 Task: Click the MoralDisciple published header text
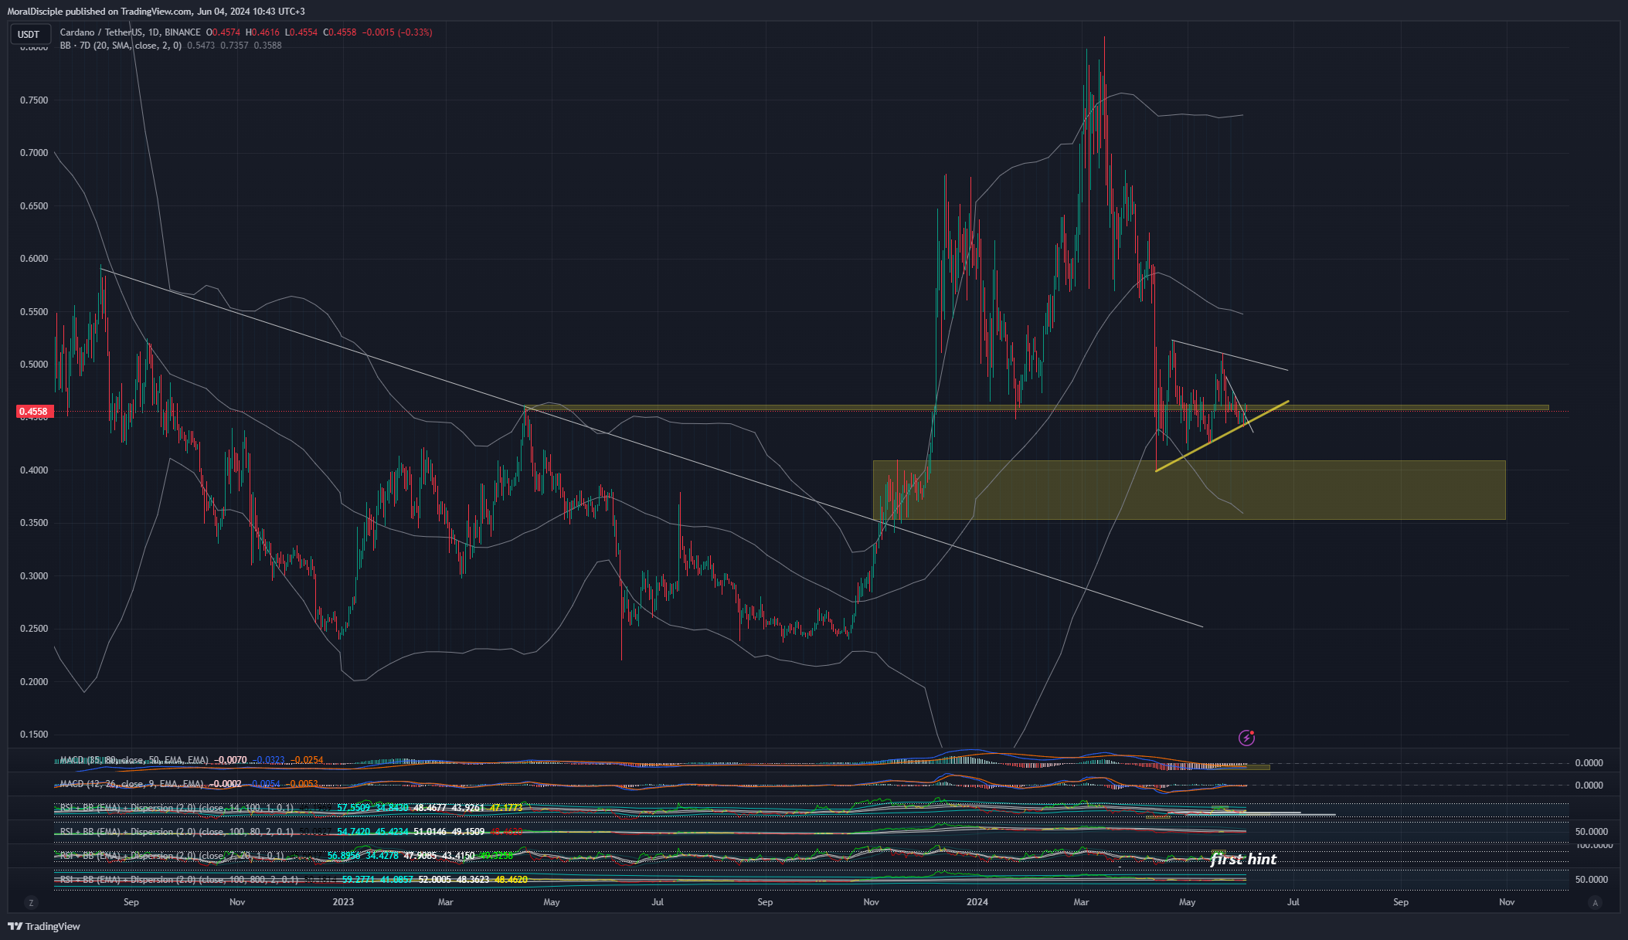click(x=155, y=11)
